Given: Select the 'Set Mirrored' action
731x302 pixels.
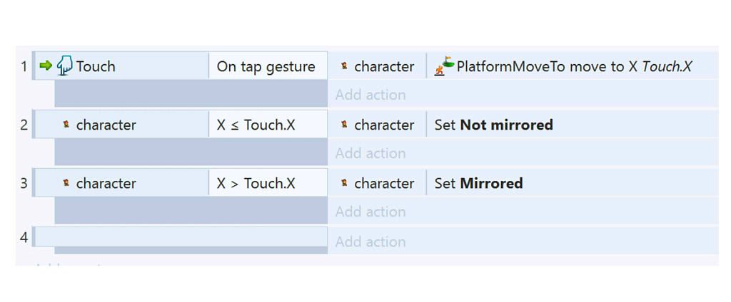Looking at the screenshot, I should click(478, 183).
